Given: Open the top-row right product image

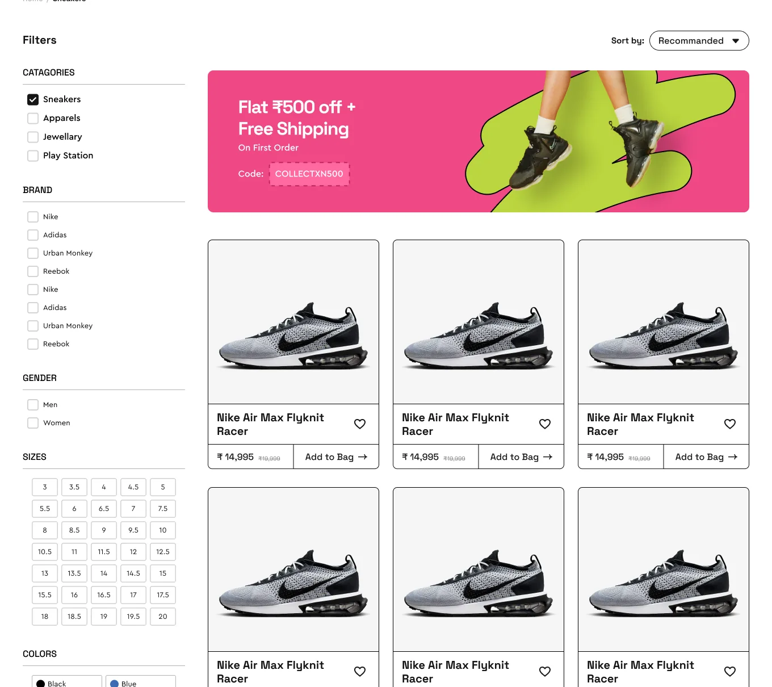Looking at the screenshot, I should click(664, 322).
